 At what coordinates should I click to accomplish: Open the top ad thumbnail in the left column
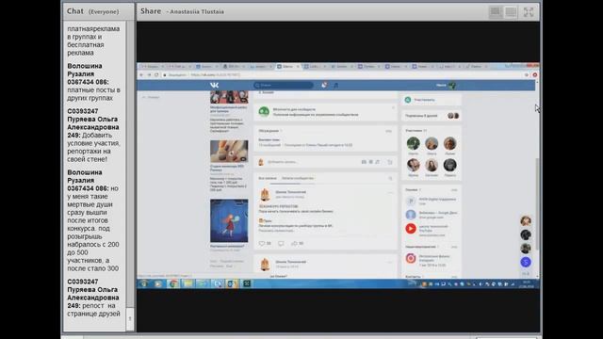(229, 97)
